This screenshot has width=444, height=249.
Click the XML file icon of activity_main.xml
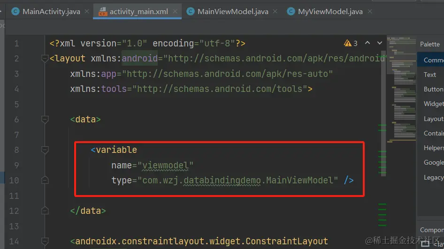pos(102,11)
